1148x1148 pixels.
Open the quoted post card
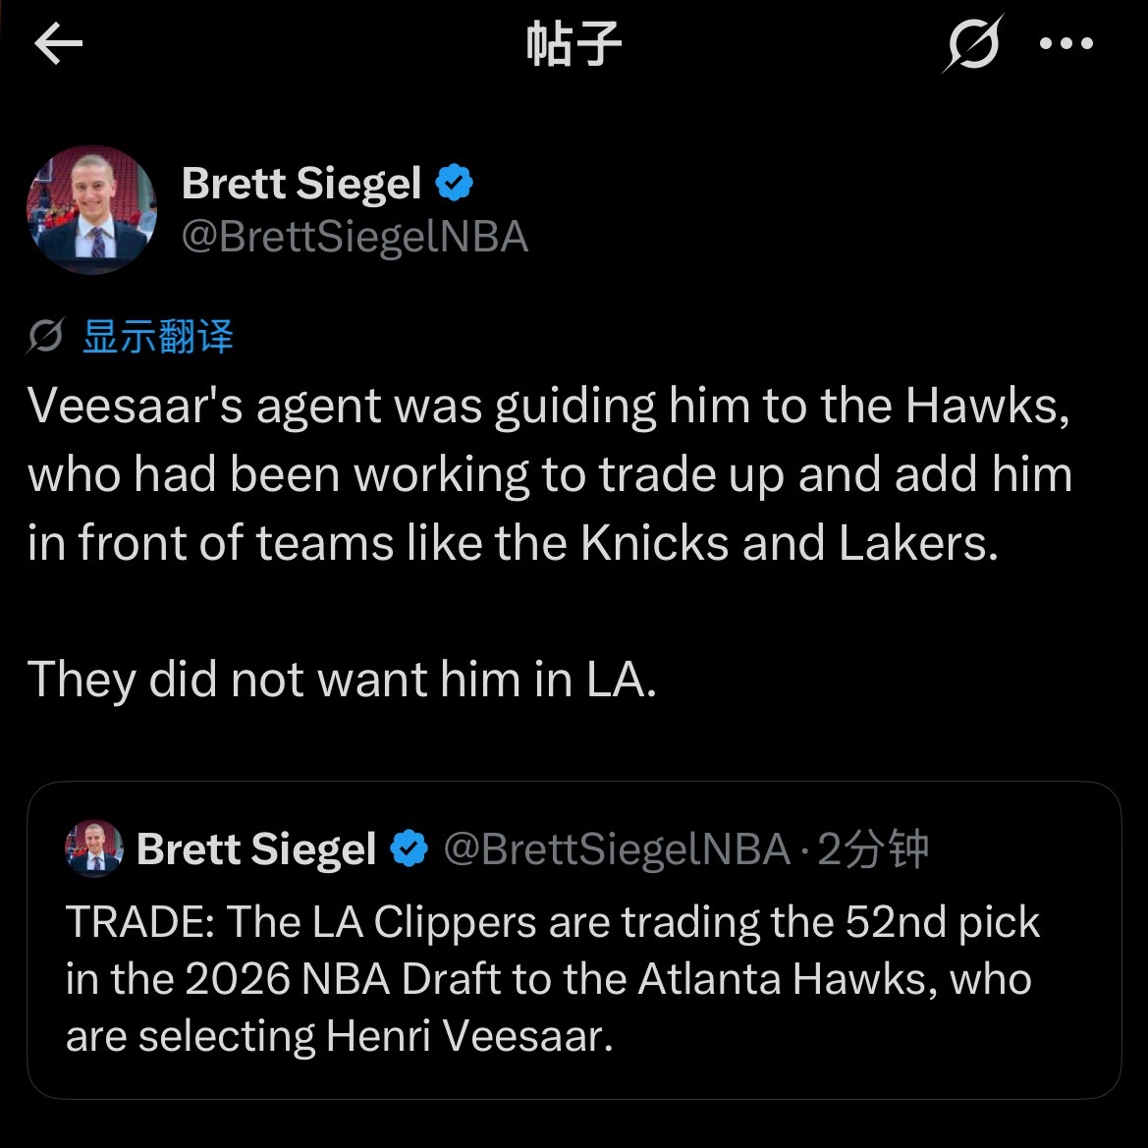tap(574, 940)
